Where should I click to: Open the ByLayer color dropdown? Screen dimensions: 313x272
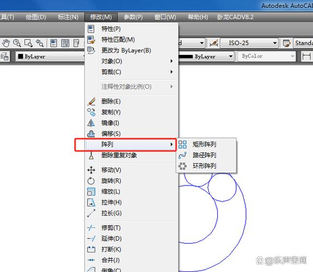(51, 57)
